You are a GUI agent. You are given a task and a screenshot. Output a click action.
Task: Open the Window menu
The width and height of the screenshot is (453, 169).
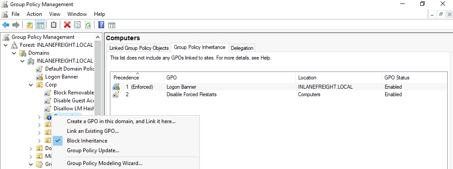click(77, 14)
